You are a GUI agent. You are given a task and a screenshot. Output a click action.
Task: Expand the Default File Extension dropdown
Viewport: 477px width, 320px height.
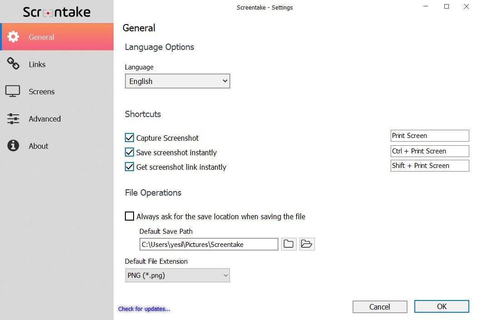click(x=177, y=275)
